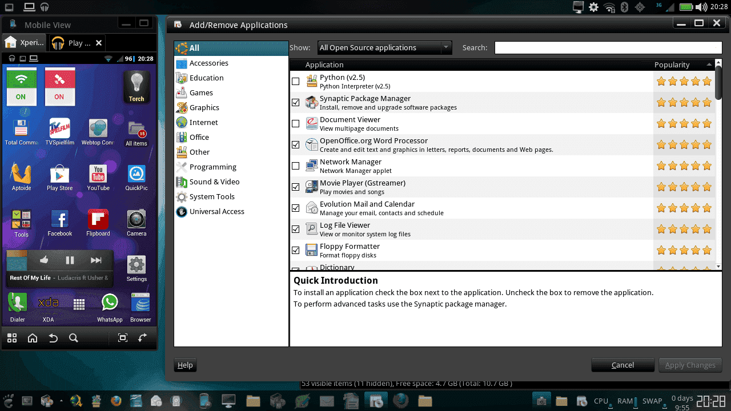
Task: Tap phone Search magnifier icon
Action: click(x=73, y=338)
